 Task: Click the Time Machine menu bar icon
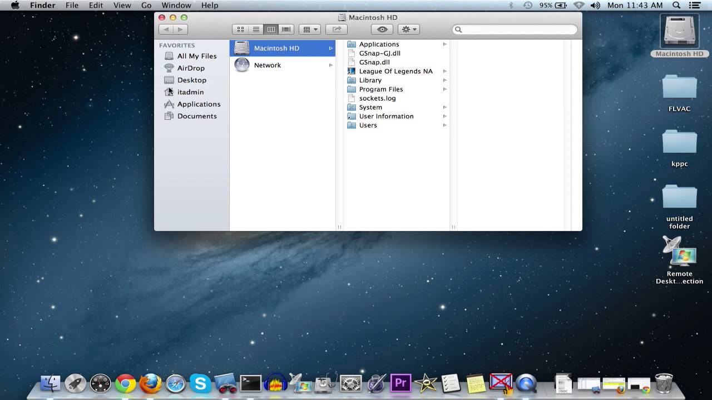[528, 5]
